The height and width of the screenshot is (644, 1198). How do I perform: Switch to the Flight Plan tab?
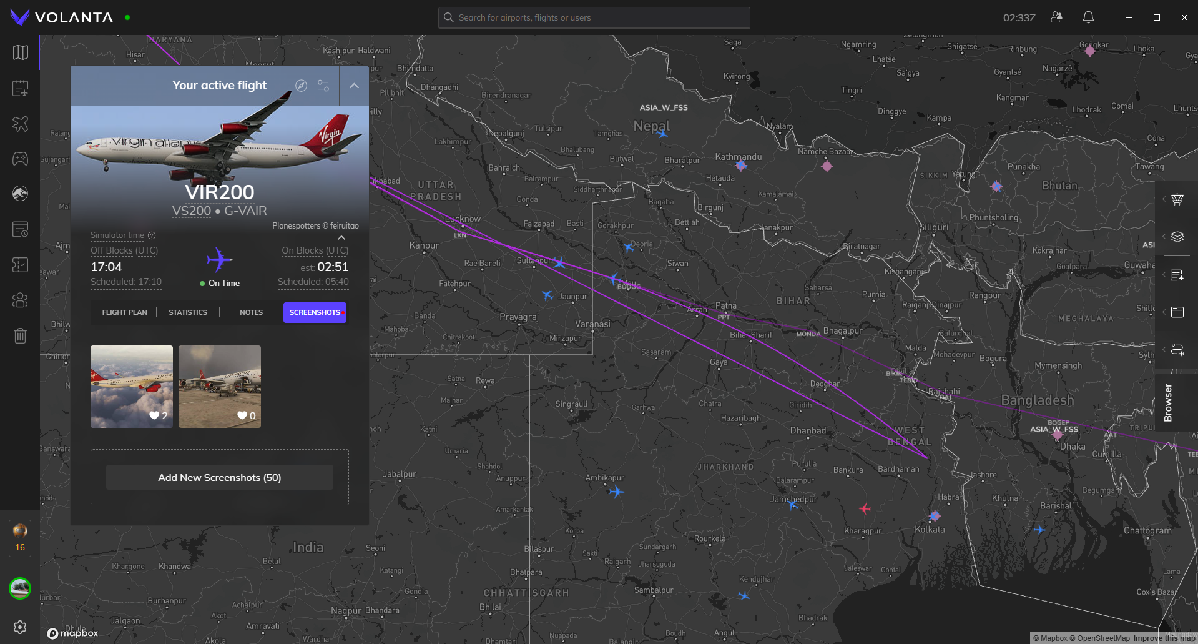coord(125,312)
